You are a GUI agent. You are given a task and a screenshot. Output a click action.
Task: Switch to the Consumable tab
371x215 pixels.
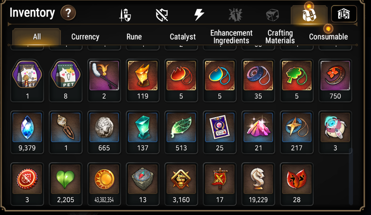(x=328, y=37)
